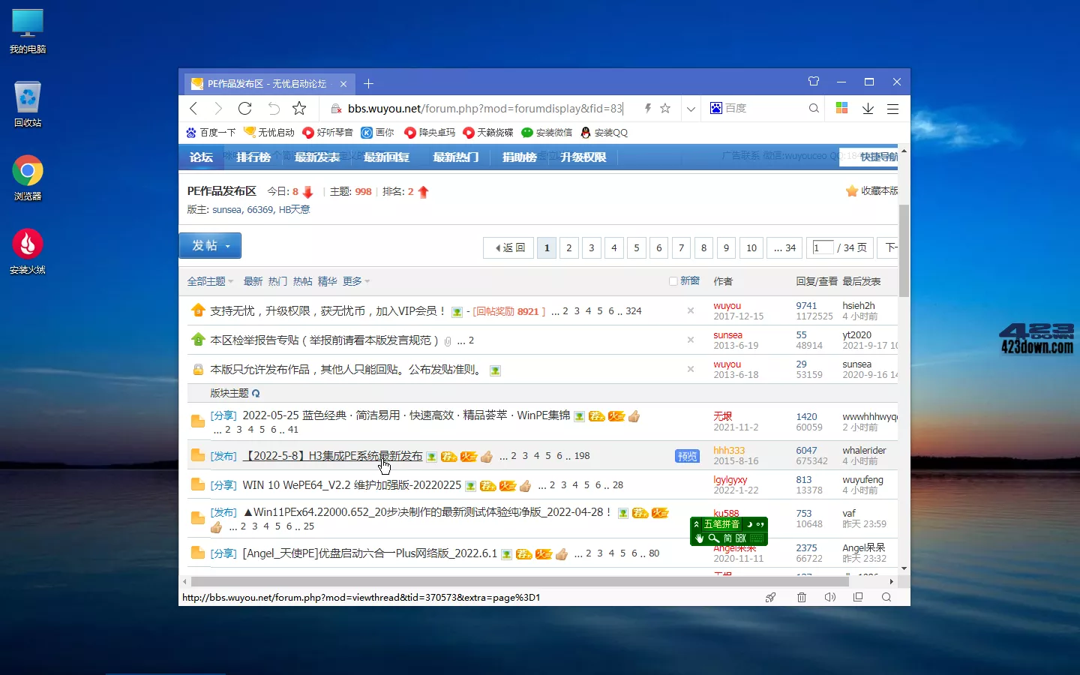Mute page audio via speaker icon
This screenshot has height=675, width=1080.
(x=829, y=597)
